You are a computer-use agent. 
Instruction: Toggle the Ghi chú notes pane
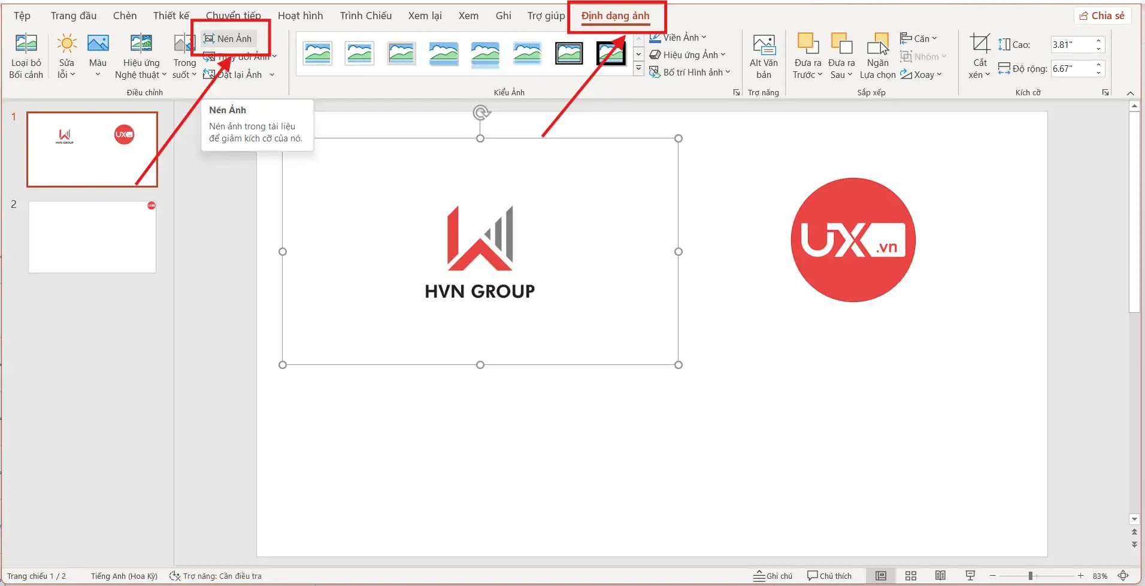pos(773,575)
